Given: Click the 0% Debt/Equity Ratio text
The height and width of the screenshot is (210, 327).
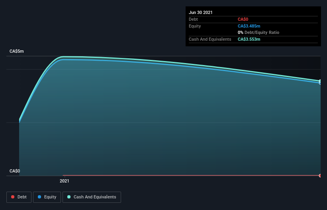Looking at the screenshot, I should click(258, 32).
